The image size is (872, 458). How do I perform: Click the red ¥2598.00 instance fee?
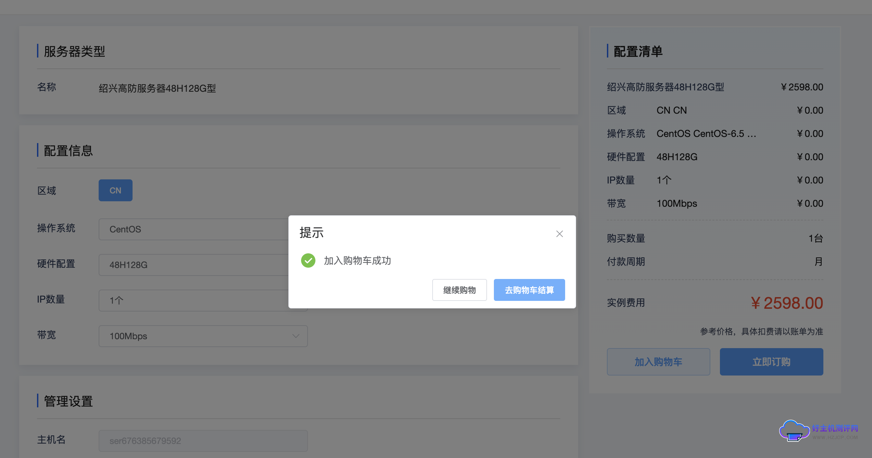(786, 303)
